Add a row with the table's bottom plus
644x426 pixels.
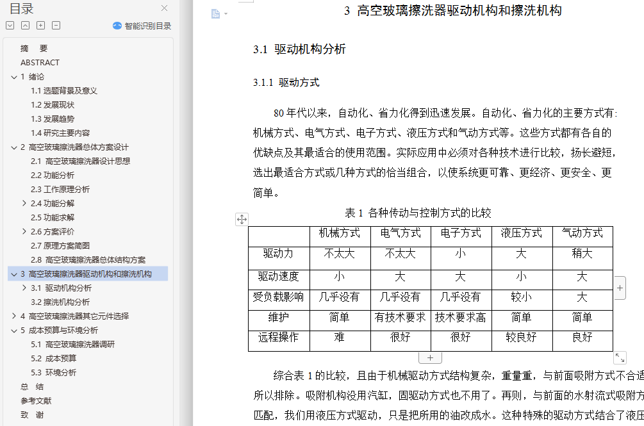pos(430,358)
